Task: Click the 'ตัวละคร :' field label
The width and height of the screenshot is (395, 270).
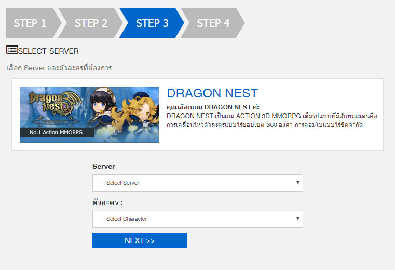Action: (x=107, y=202)
